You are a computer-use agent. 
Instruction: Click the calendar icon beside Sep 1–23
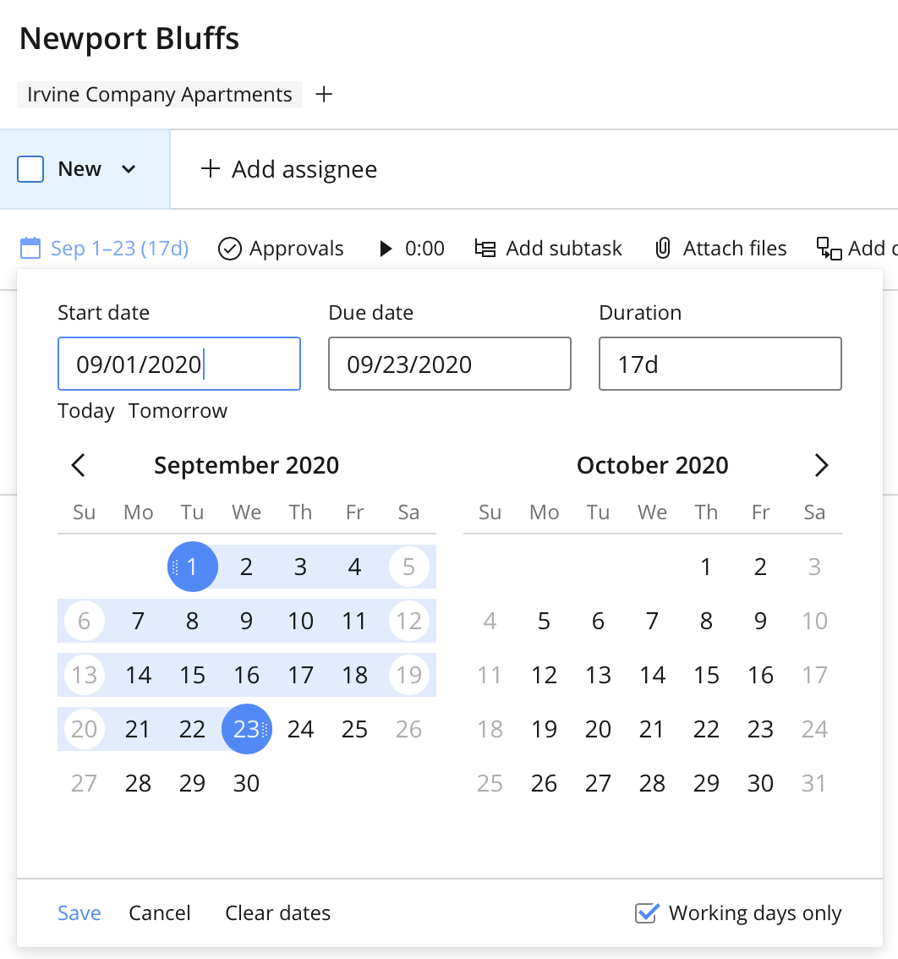[x=30, y=248]
